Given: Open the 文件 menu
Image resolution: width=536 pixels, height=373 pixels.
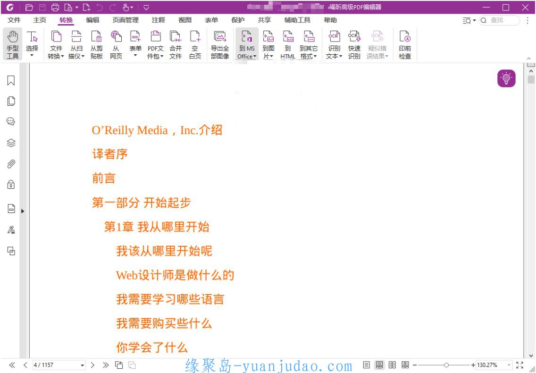Looking at the screenshot, I should click(x=14, y=20).
